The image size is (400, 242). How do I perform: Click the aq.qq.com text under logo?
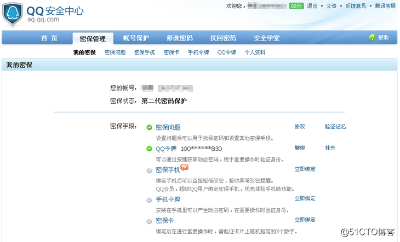pos(43,20)
